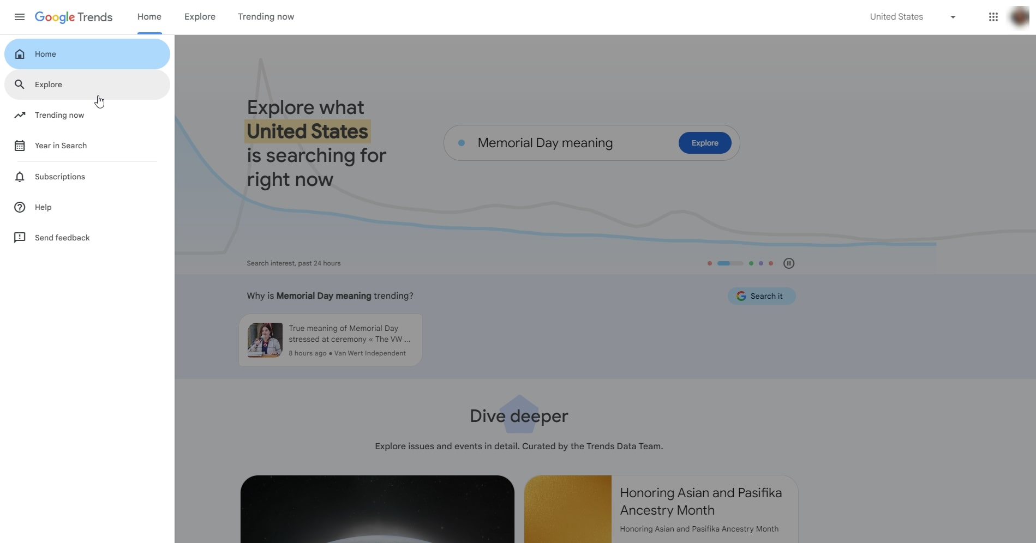Open the Trending now top navigation tab
The width and height of the screenshot is (1036, 543).
tap(266, 17)
